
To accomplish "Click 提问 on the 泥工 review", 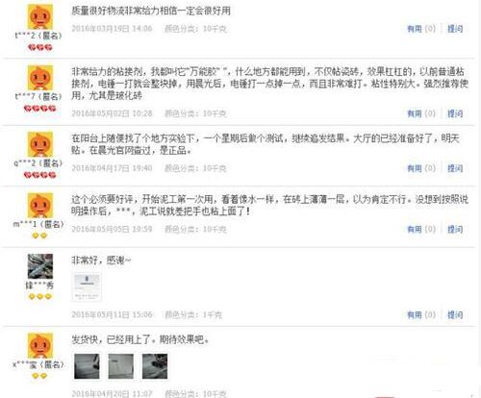I will (455, 229).
